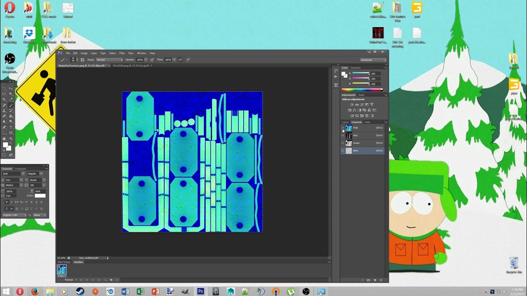Add a Curves adjustment
The image size is (527, 296).
tap(361, 105)
